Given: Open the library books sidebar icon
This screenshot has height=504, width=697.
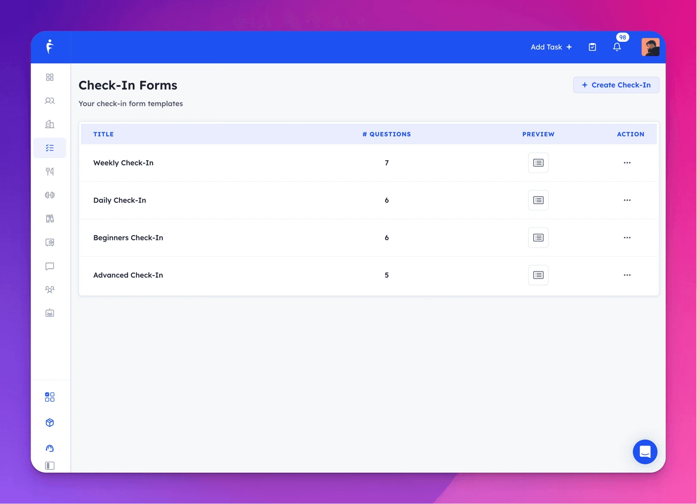Looking at the screenshot, I should click(x=50, y=218).
